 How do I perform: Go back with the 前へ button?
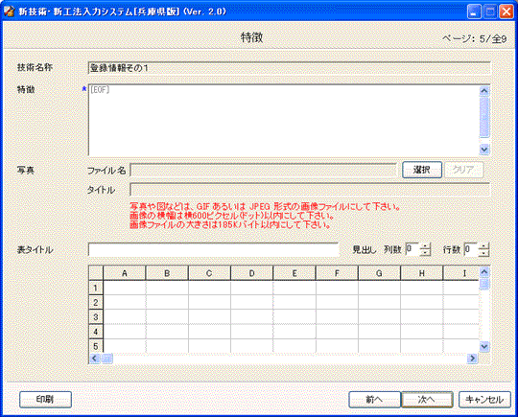(x=375, y=400)
